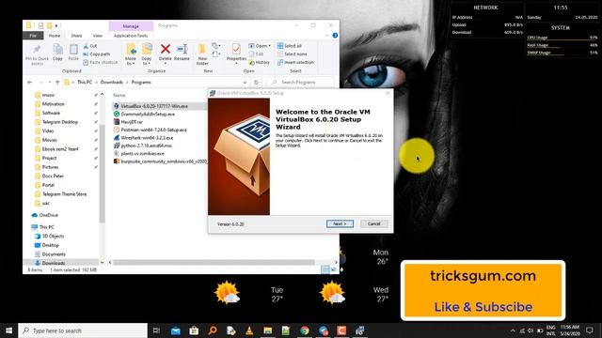Click Invert selection in ribbon

[x=295, y=62]
